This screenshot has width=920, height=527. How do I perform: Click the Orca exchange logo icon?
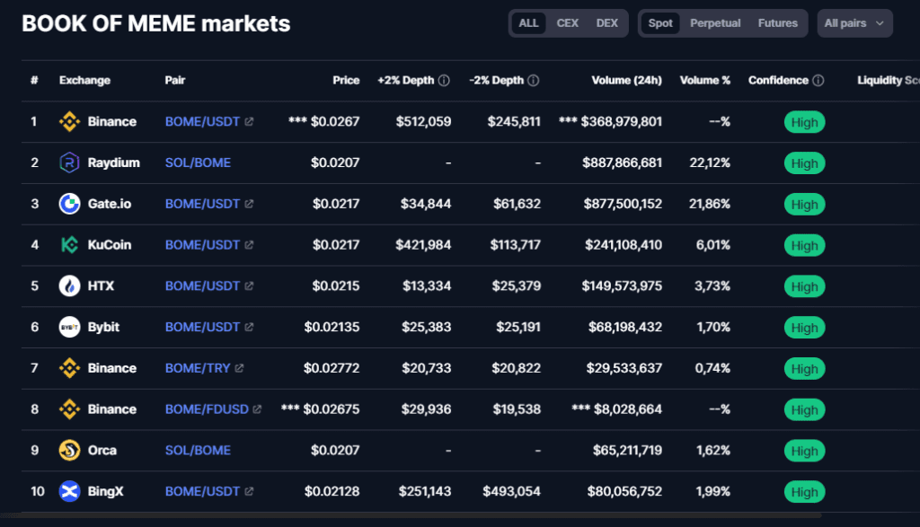(x=69, y=450)
